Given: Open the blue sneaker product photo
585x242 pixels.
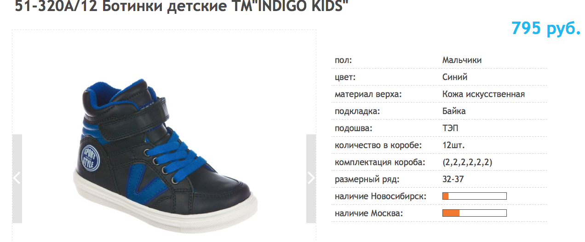Looking at the screenshot, I should (x=164, y=157).
